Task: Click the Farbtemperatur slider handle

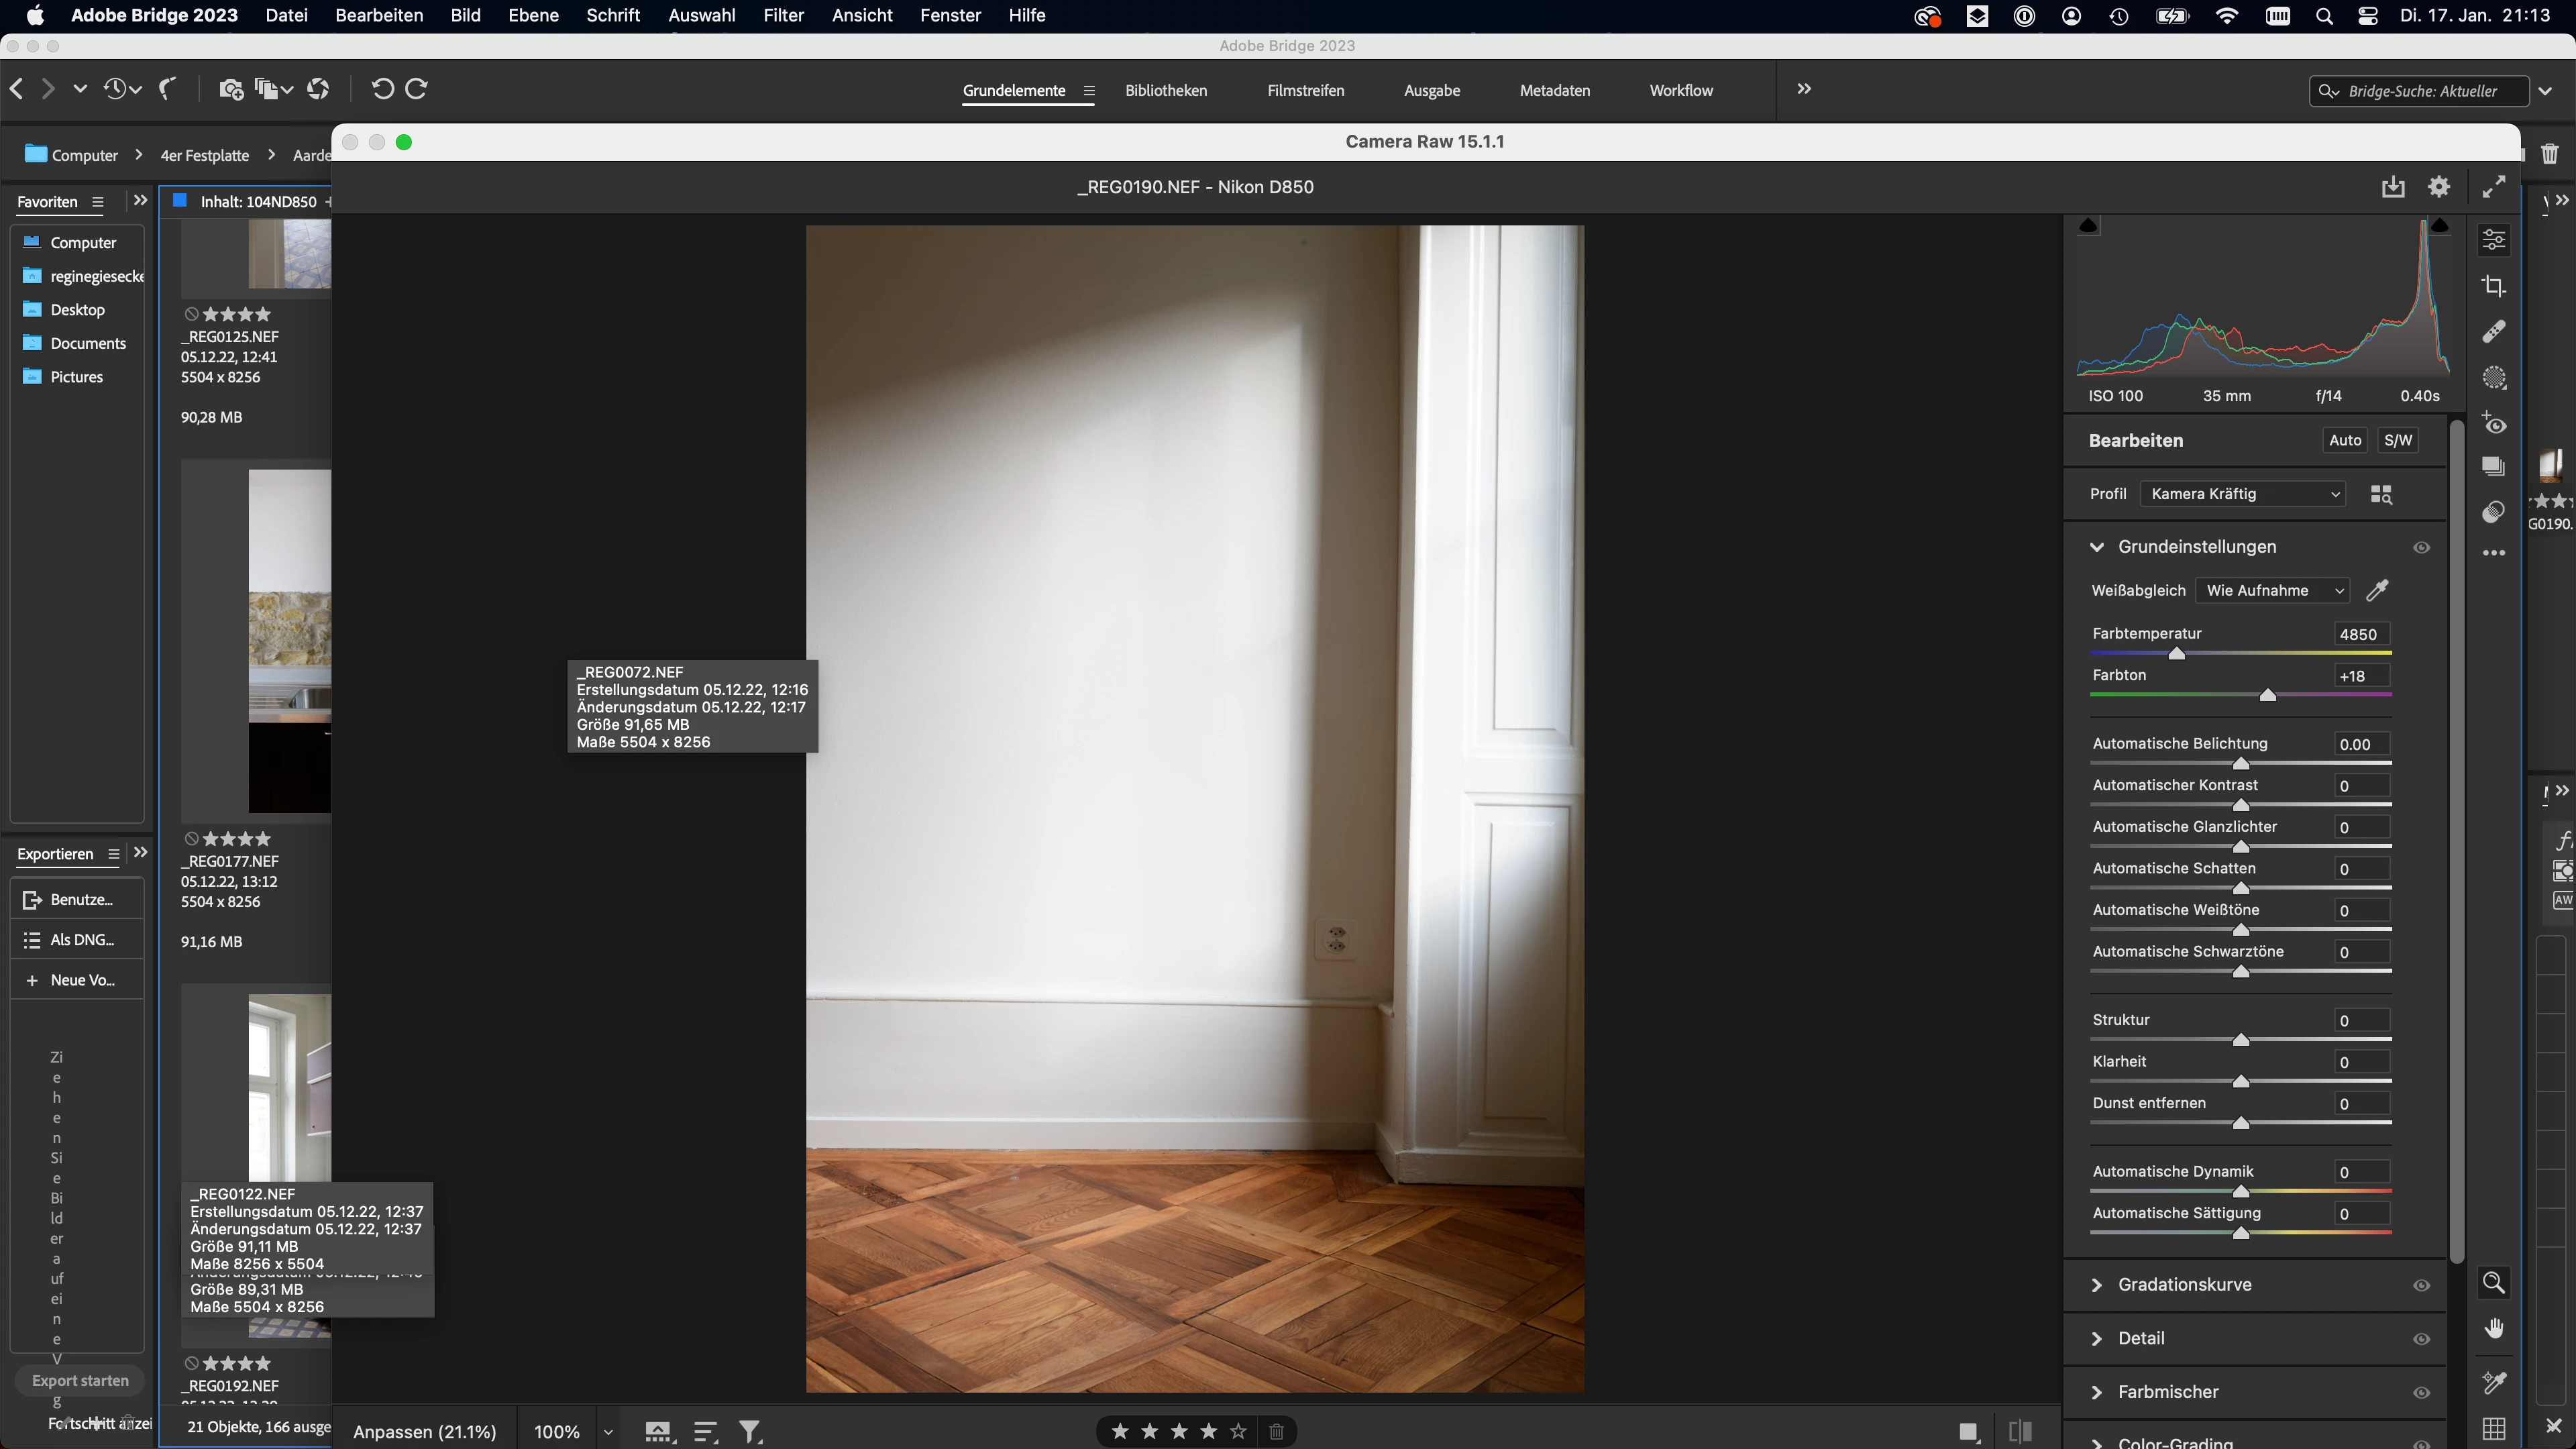Action: [2176, 654]
